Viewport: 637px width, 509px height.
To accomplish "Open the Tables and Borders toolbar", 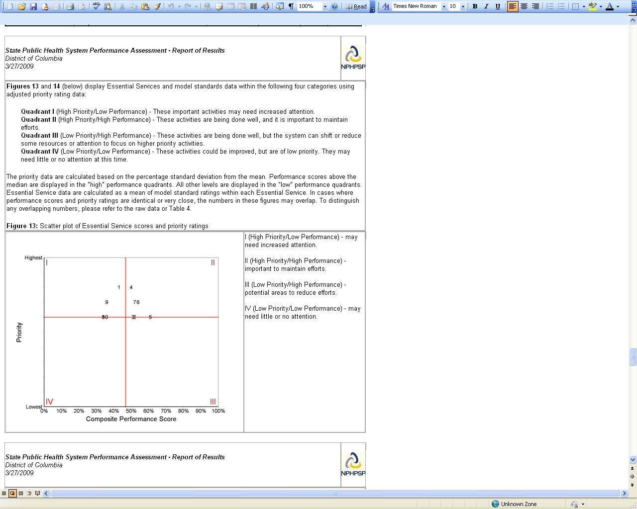I will point(219,6).
